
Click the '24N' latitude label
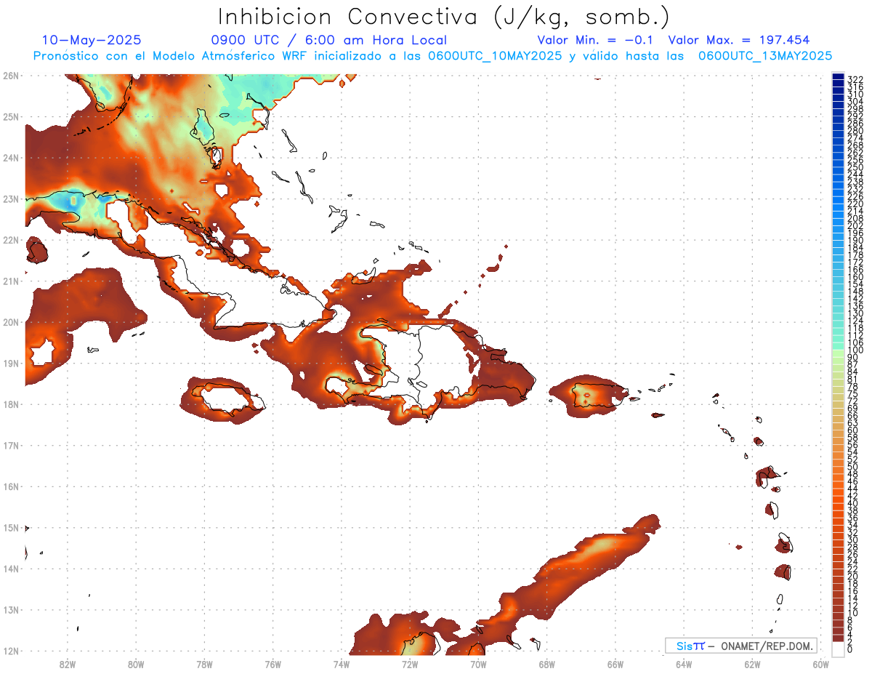click(x=10, y=158)
